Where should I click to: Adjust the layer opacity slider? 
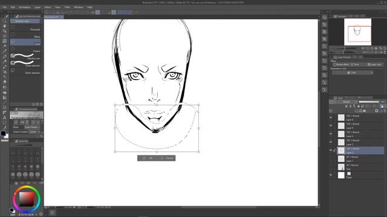point(369,102)
